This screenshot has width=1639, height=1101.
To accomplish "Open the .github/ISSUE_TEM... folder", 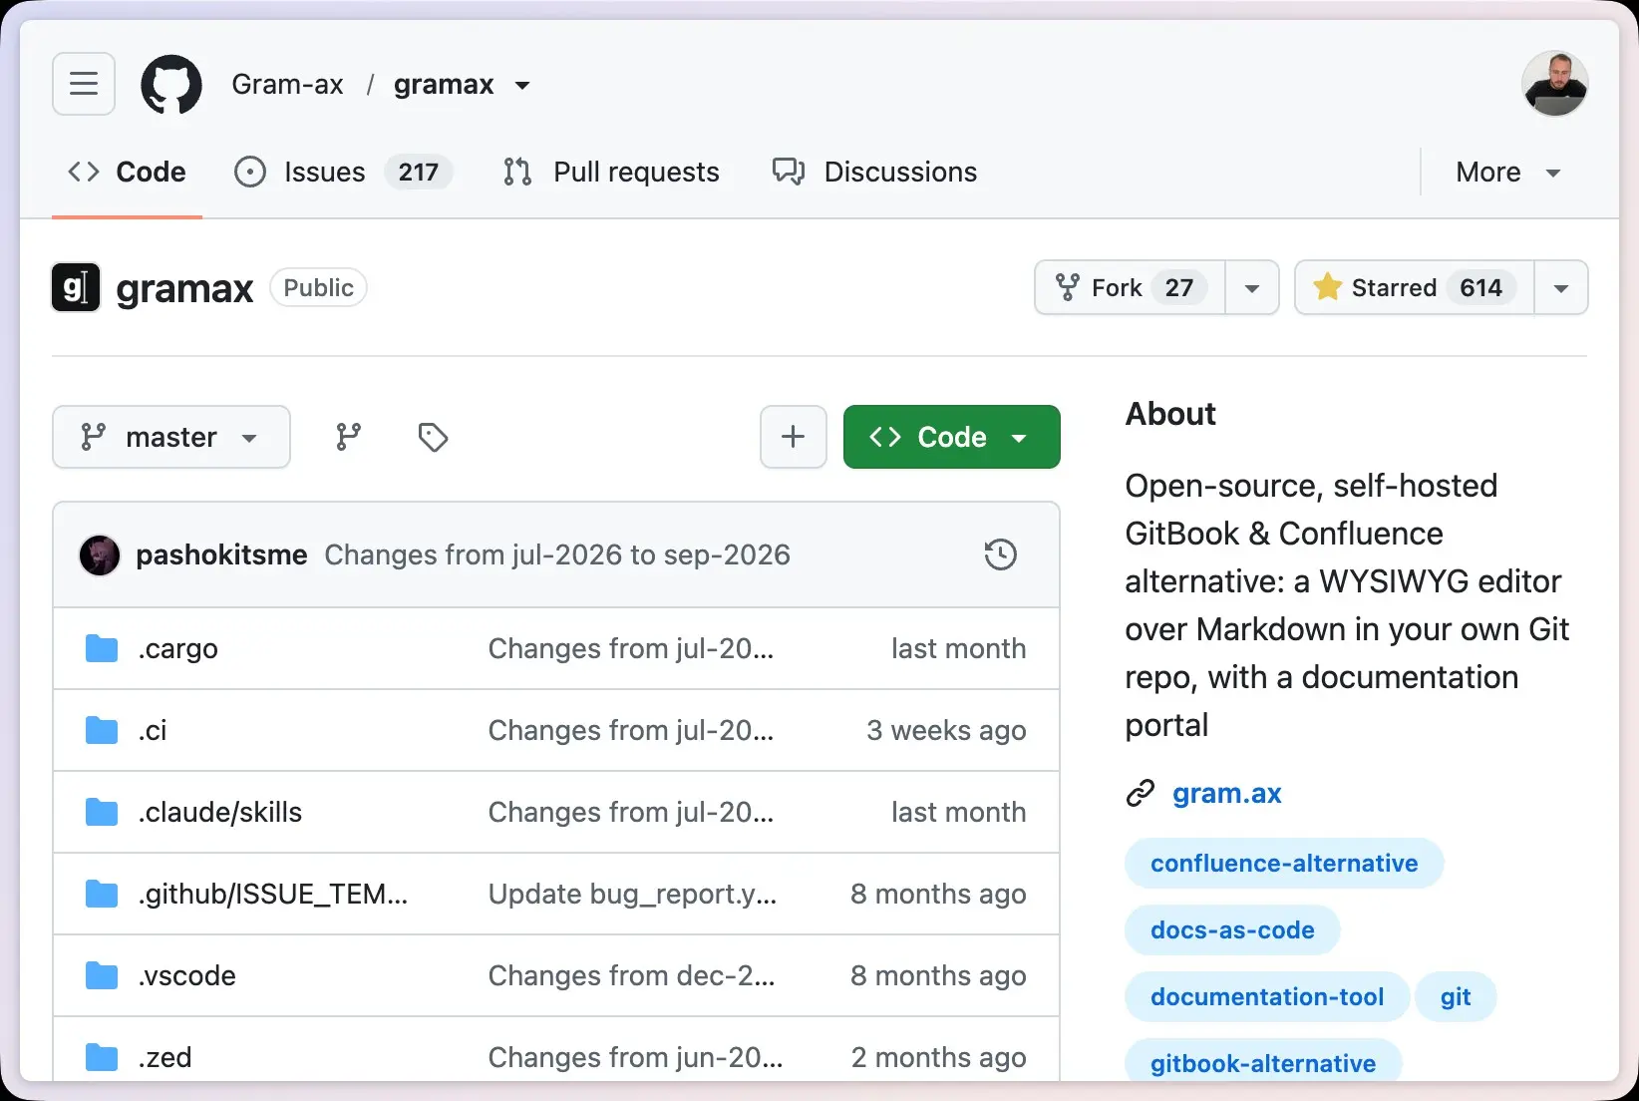I will coord(273,894).
